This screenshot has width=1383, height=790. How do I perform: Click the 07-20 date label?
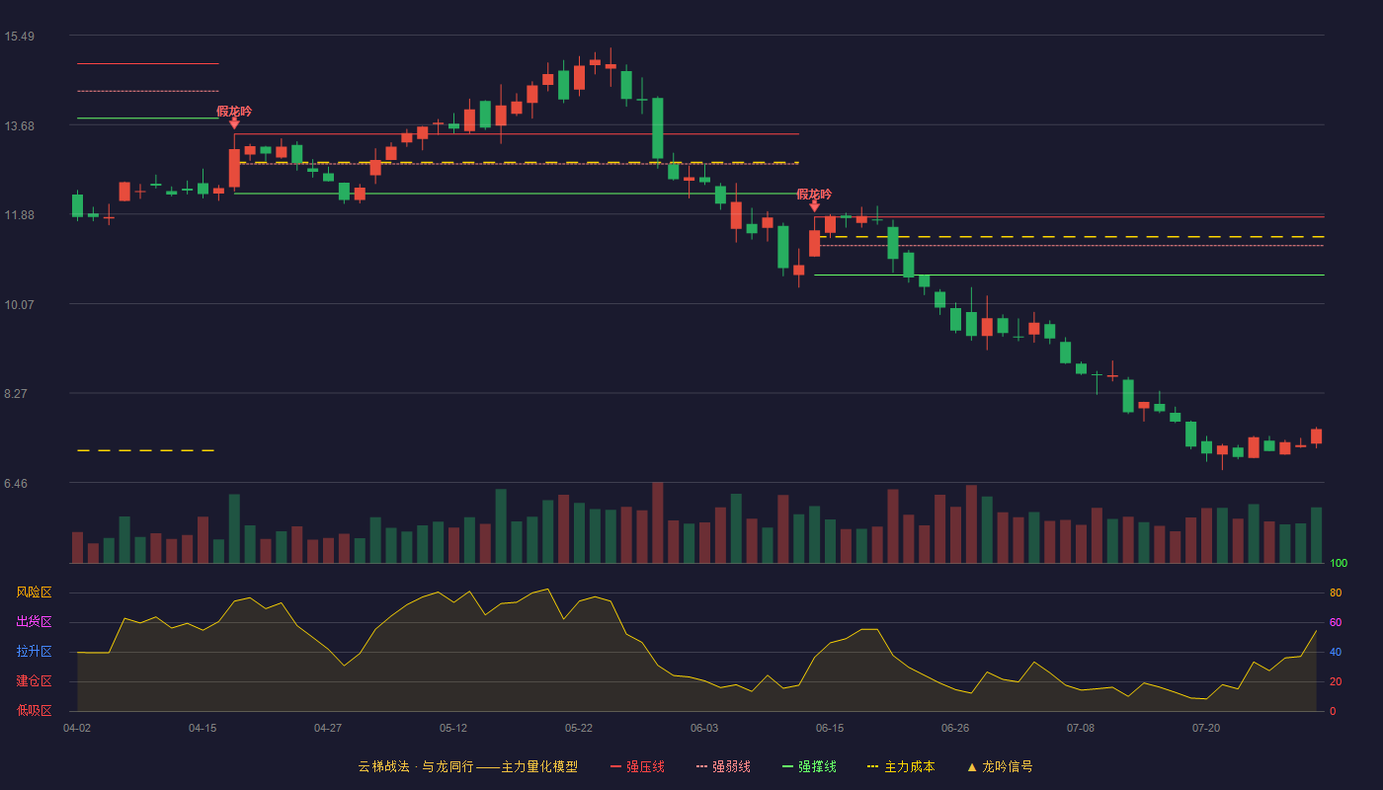[x=1206, y=728]
